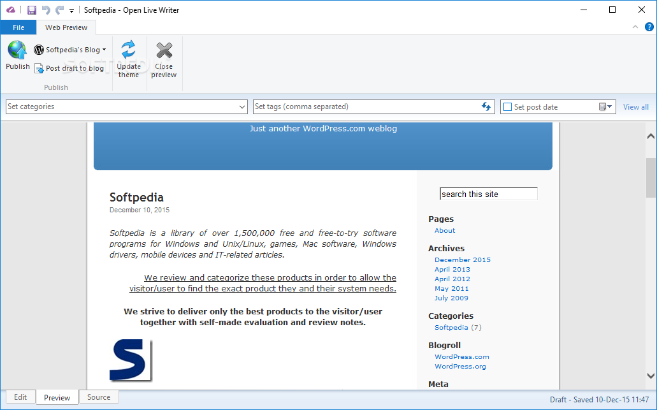Image resolution: width=657 pixels, height=410 pixels.
Task: Click the WordPress logo beside Softpedia's Blog
Action: coord(39,50)
